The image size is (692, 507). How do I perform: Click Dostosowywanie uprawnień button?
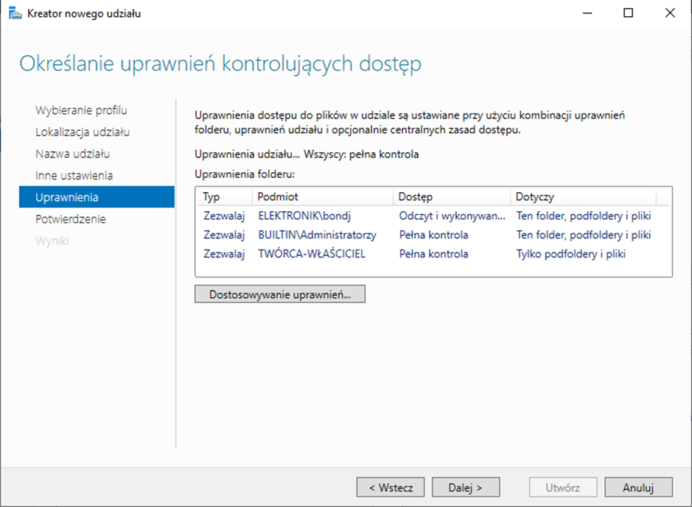279,294
